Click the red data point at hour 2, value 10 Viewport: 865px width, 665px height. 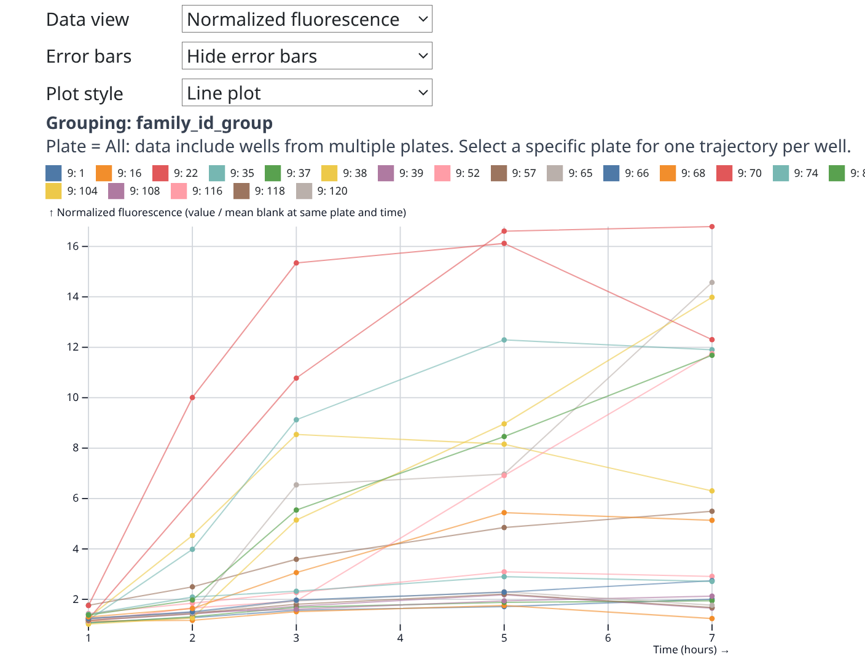click(x=192, y=397)
